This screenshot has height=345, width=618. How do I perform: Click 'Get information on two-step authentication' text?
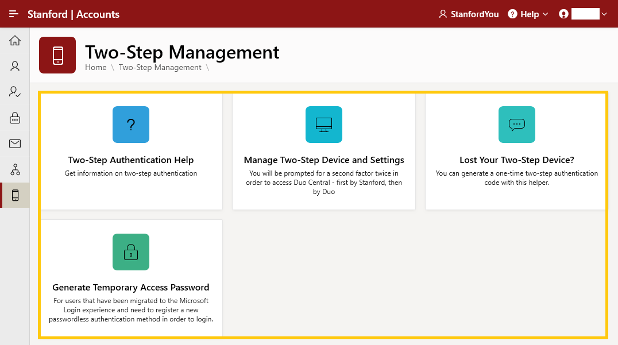tap(131, 173)
